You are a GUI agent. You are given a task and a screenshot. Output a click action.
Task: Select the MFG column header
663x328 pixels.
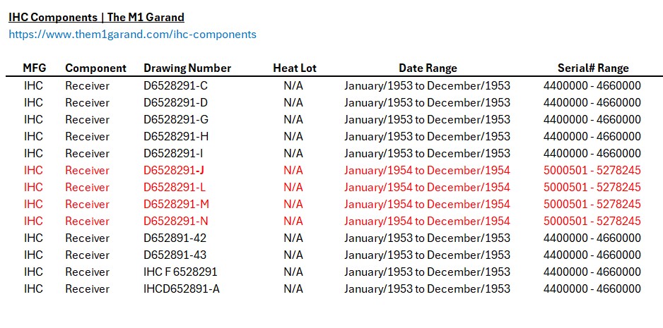tap(34, 68)
